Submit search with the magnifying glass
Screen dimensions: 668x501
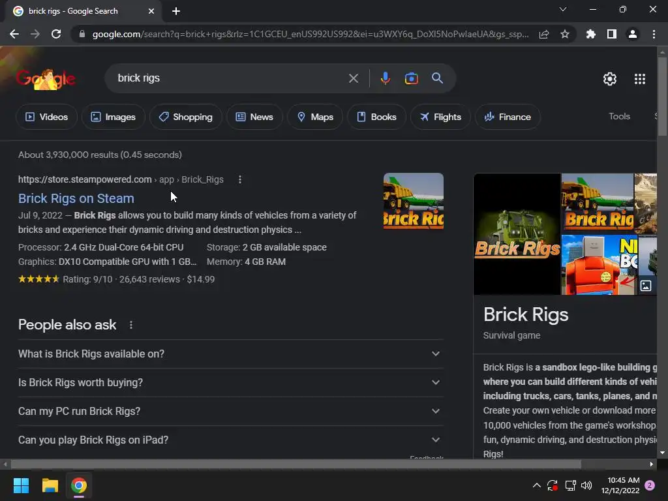pos(438,78)
